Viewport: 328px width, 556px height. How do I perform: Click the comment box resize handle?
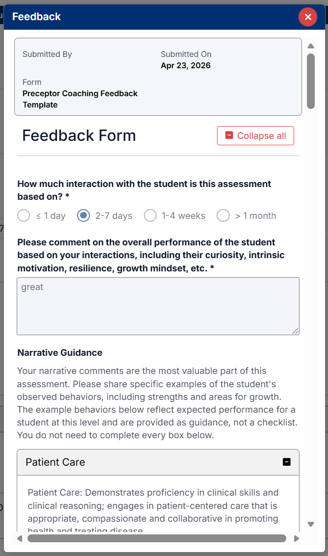[295, 331]
